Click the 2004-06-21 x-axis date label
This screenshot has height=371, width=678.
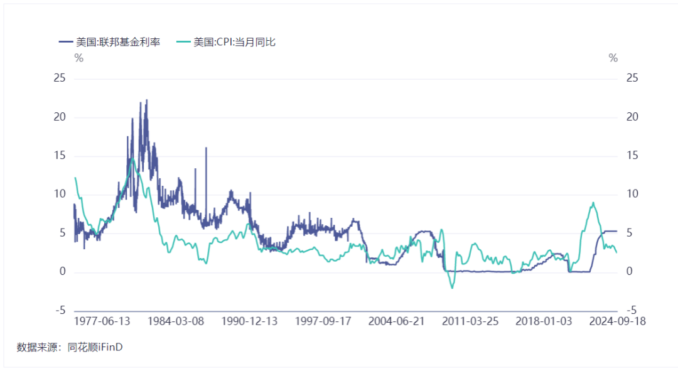pos(397,321)
